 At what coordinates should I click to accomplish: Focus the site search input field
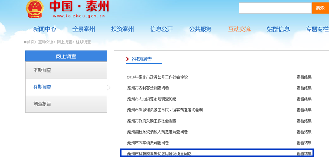tap(275, 8)
